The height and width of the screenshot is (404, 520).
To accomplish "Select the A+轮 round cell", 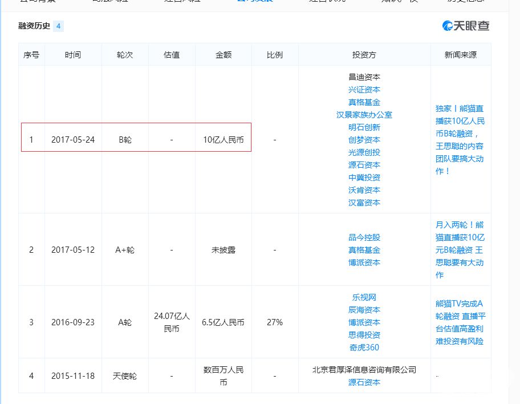I will coord(125,250).
